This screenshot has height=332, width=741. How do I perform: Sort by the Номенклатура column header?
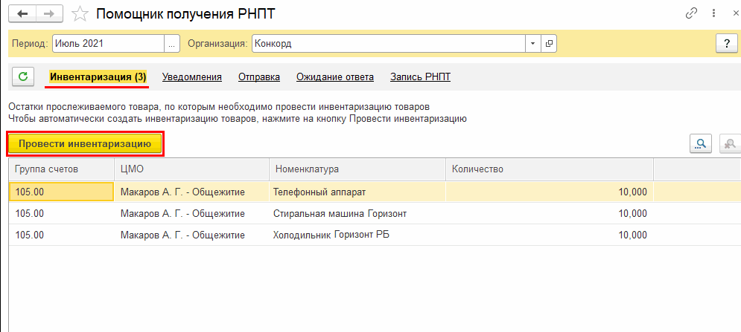(x=306, y=169)
